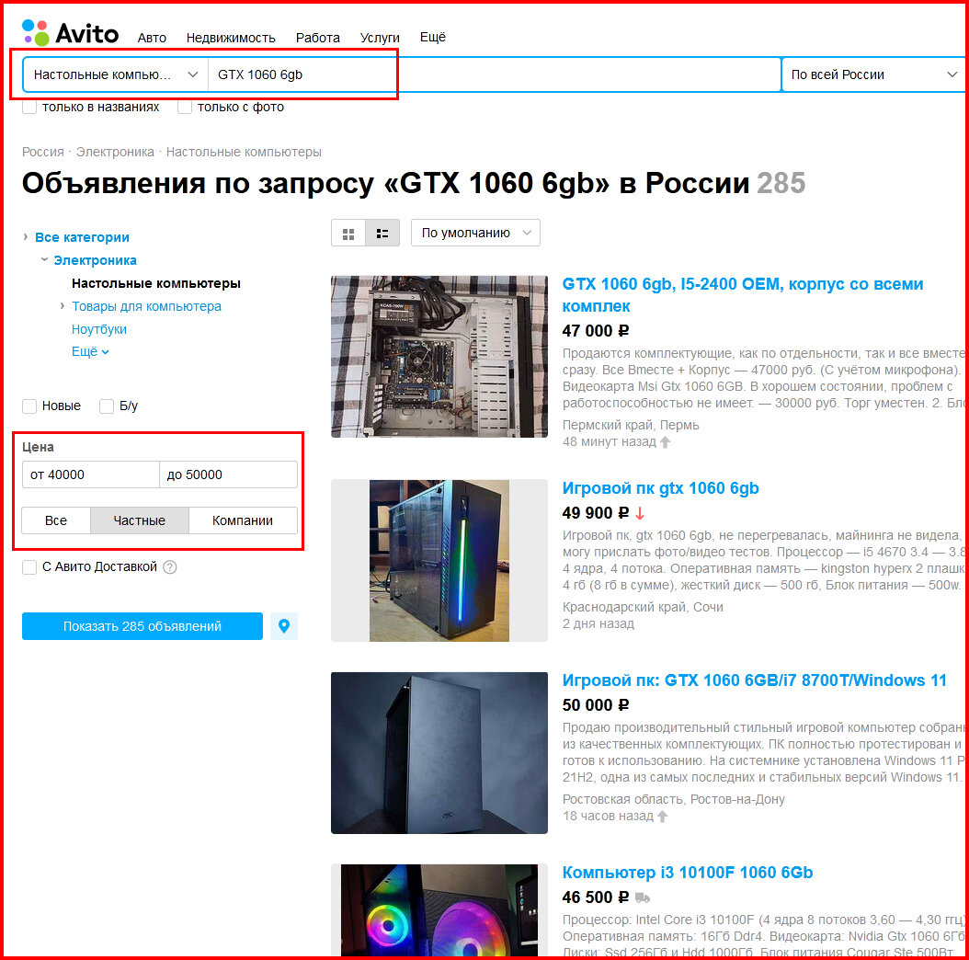Click price drop arrow next to 49 900 ₽

tap(640, 513)
